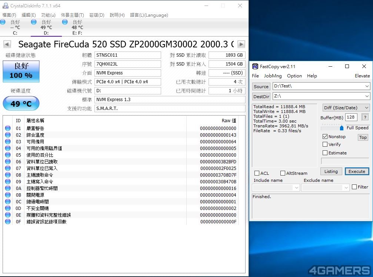This screenshot has width=373, height=277.
Task: Click the DestDir button
Action: 261,97
